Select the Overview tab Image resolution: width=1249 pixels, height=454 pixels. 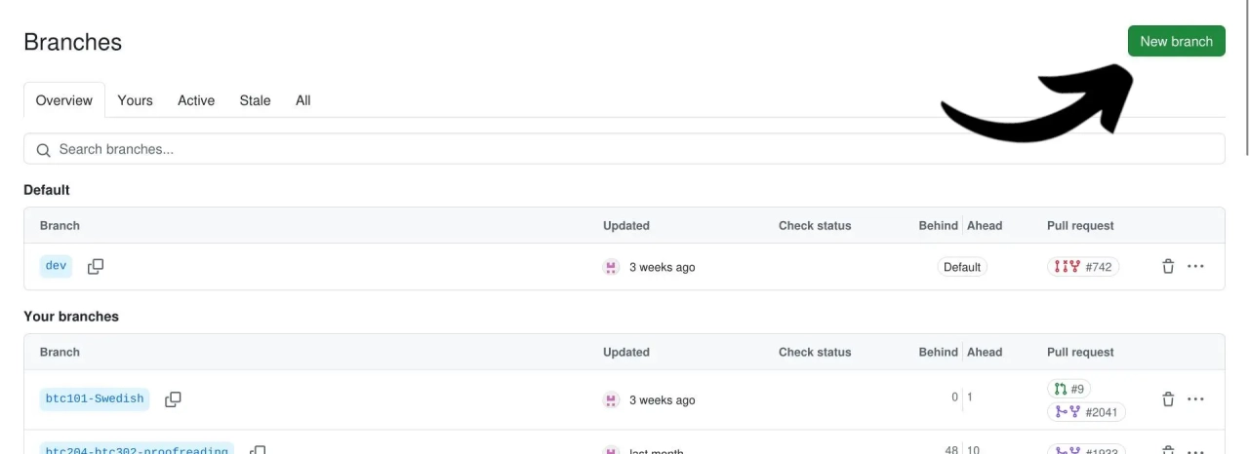[x=64, y=100]
